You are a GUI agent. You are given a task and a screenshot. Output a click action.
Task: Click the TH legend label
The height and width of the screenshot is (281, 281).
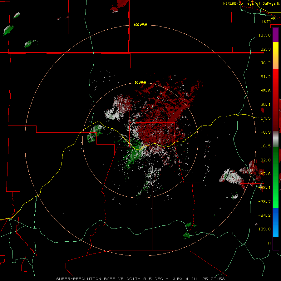click(268, 243)
